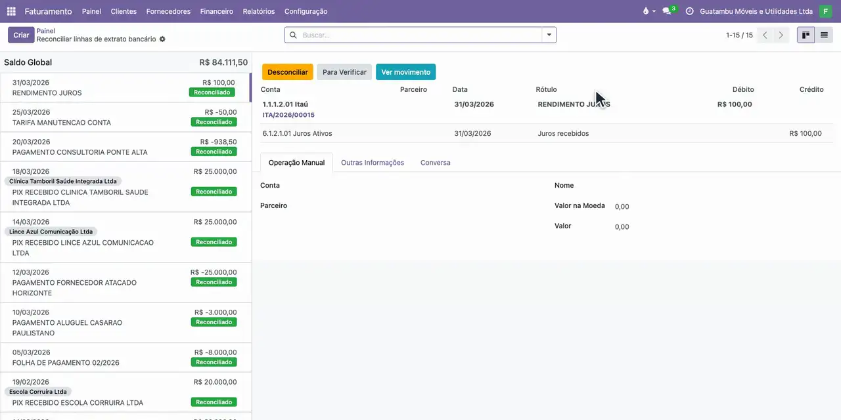841x420 pixels.
Task: Click the gear icon beside breadcrumb title
Action: [x=163, y=39]
